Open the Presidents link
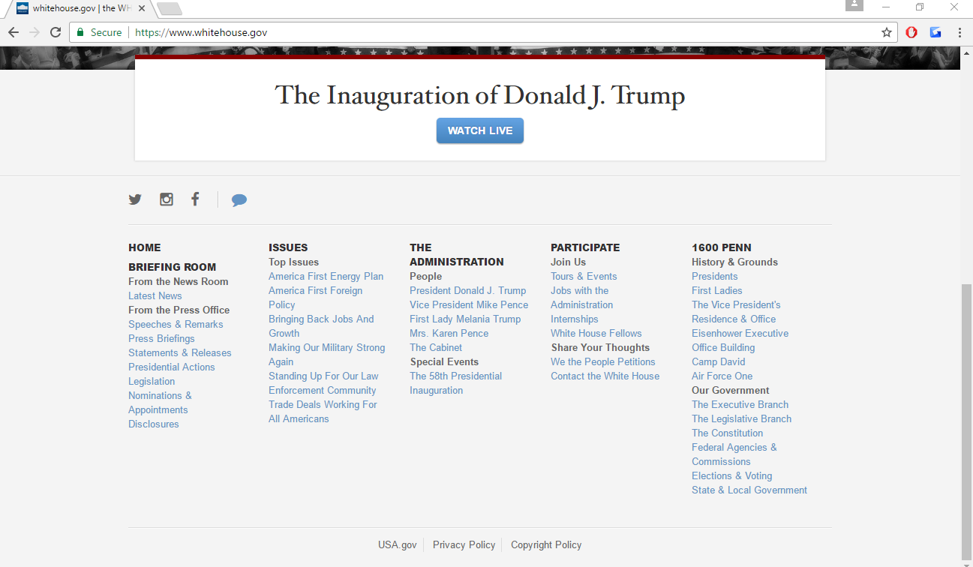The image size is (973, 567). click(715, 276)
